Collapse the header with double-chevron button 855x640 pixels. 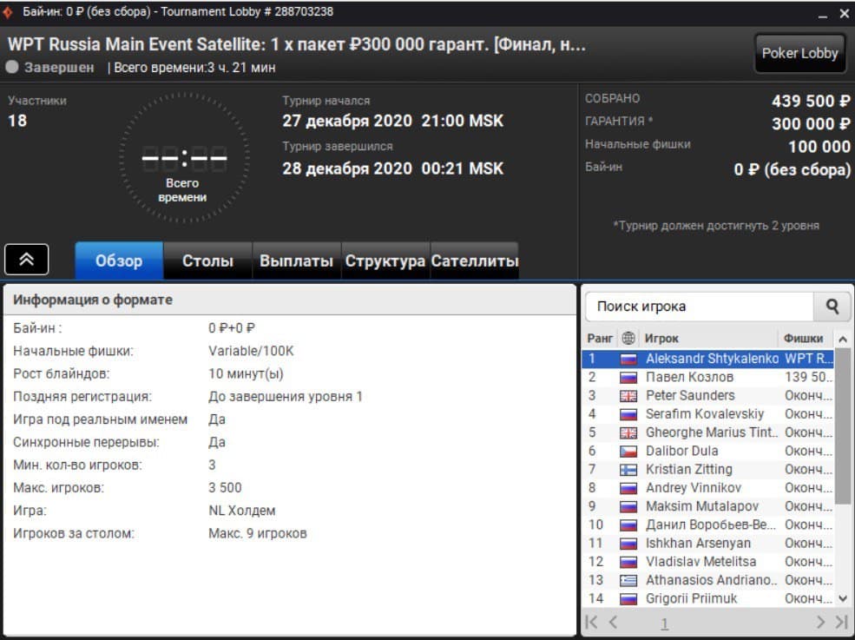click(26, 260)
